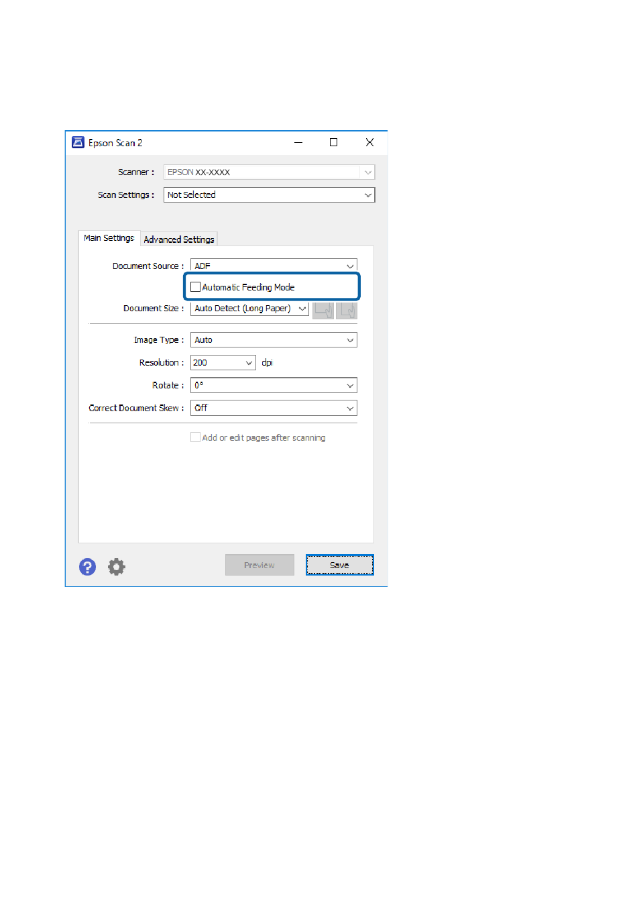Expand the Correct Document Skew dropdown
The image size is (637, 919).
(274, 408)
